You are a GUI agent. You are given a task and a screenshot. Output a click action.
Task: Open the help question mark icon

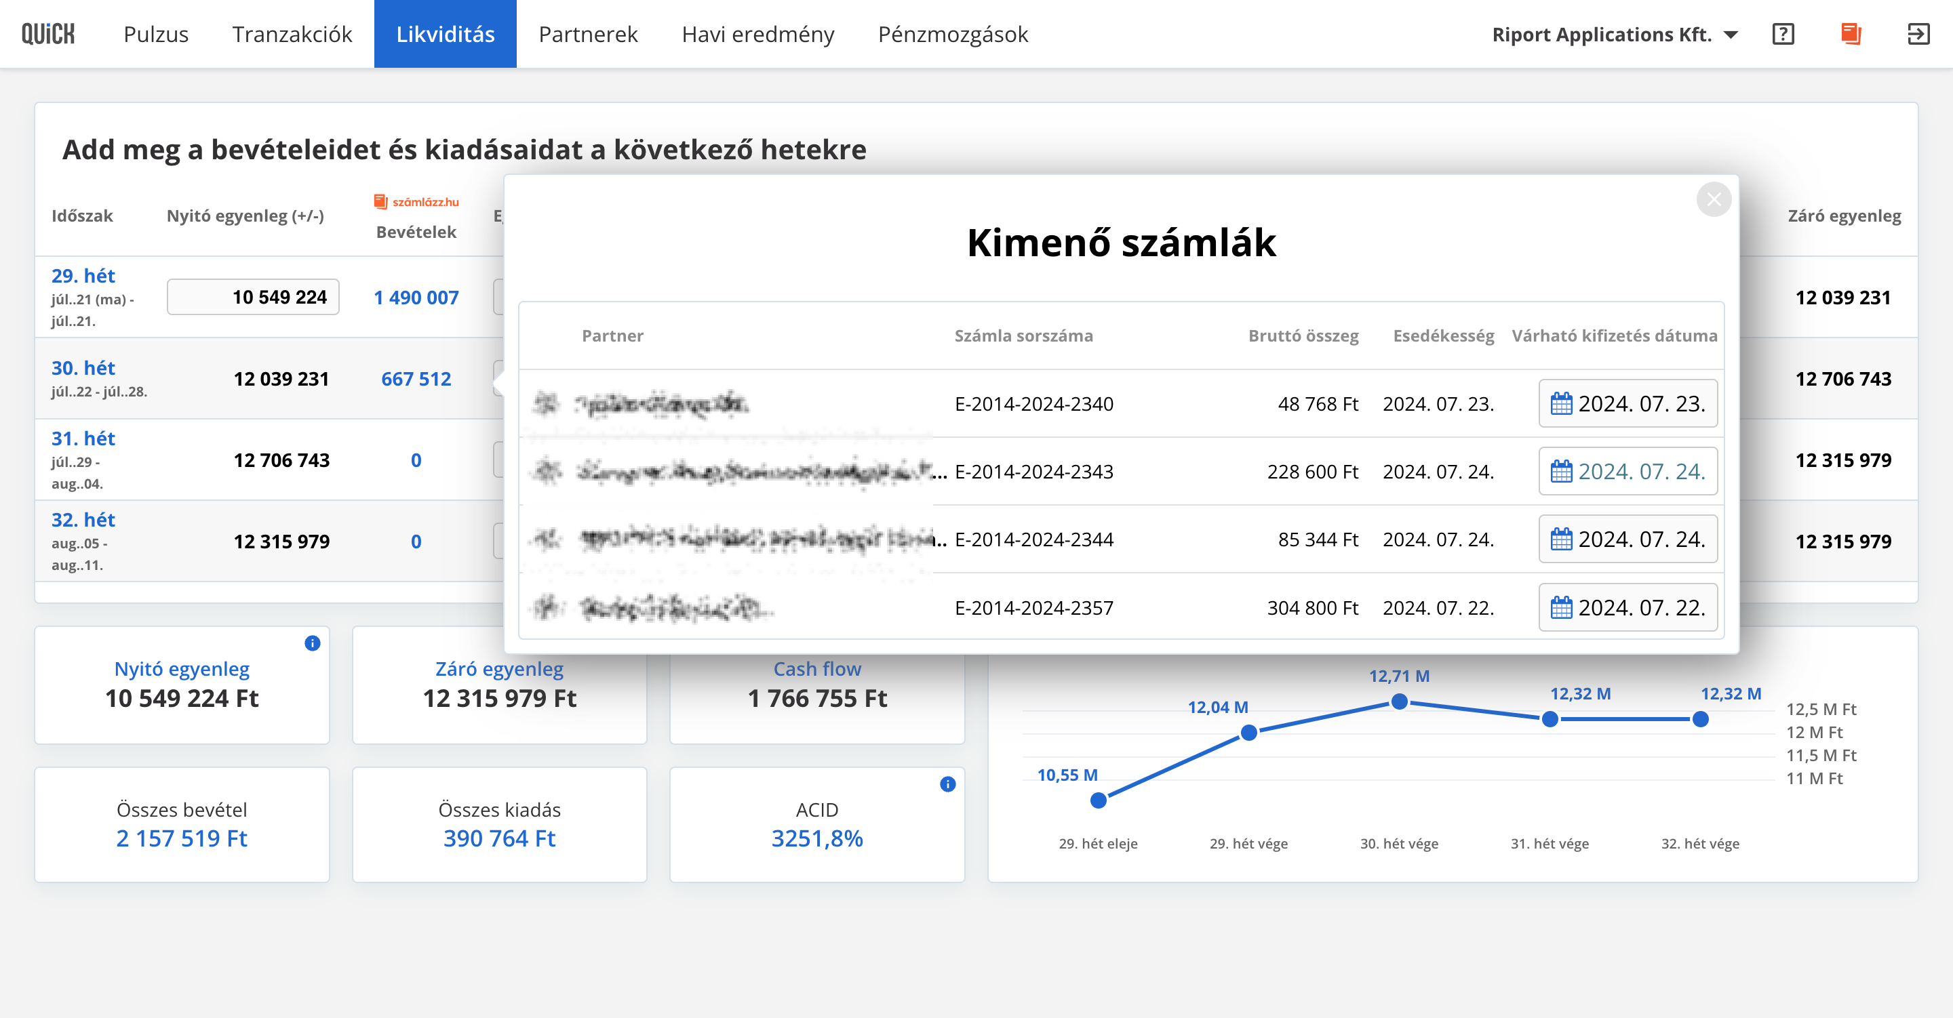(x=1783, y=34)
